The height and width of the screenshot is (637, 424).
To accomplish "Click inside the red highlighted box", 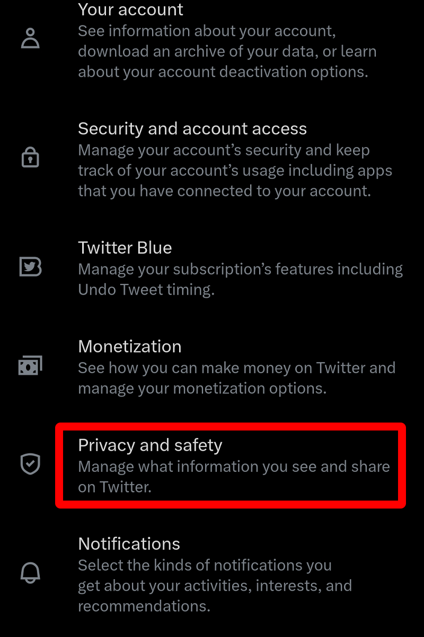I will 231,465.
